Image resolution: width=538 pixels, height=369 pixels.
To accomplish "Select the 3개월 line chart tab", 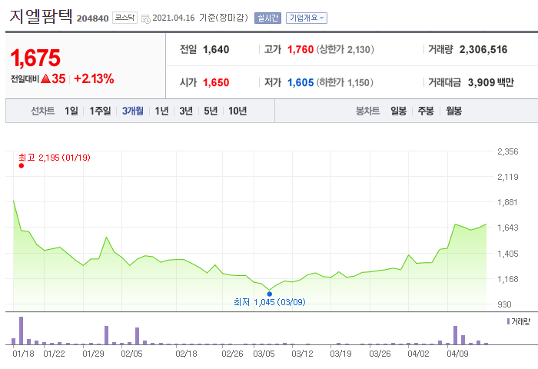I will (133, 111).
